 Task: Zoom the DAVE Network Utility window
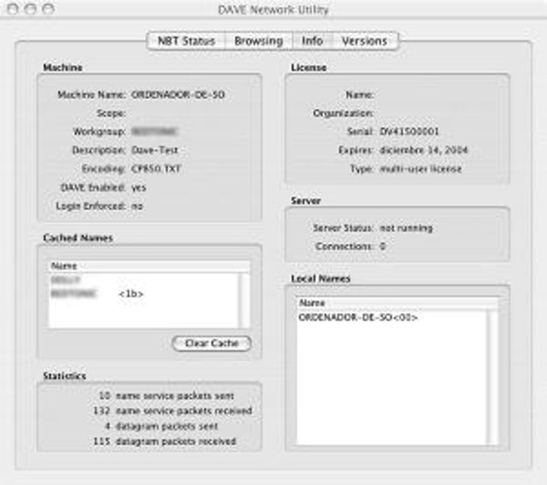point(48,9)
